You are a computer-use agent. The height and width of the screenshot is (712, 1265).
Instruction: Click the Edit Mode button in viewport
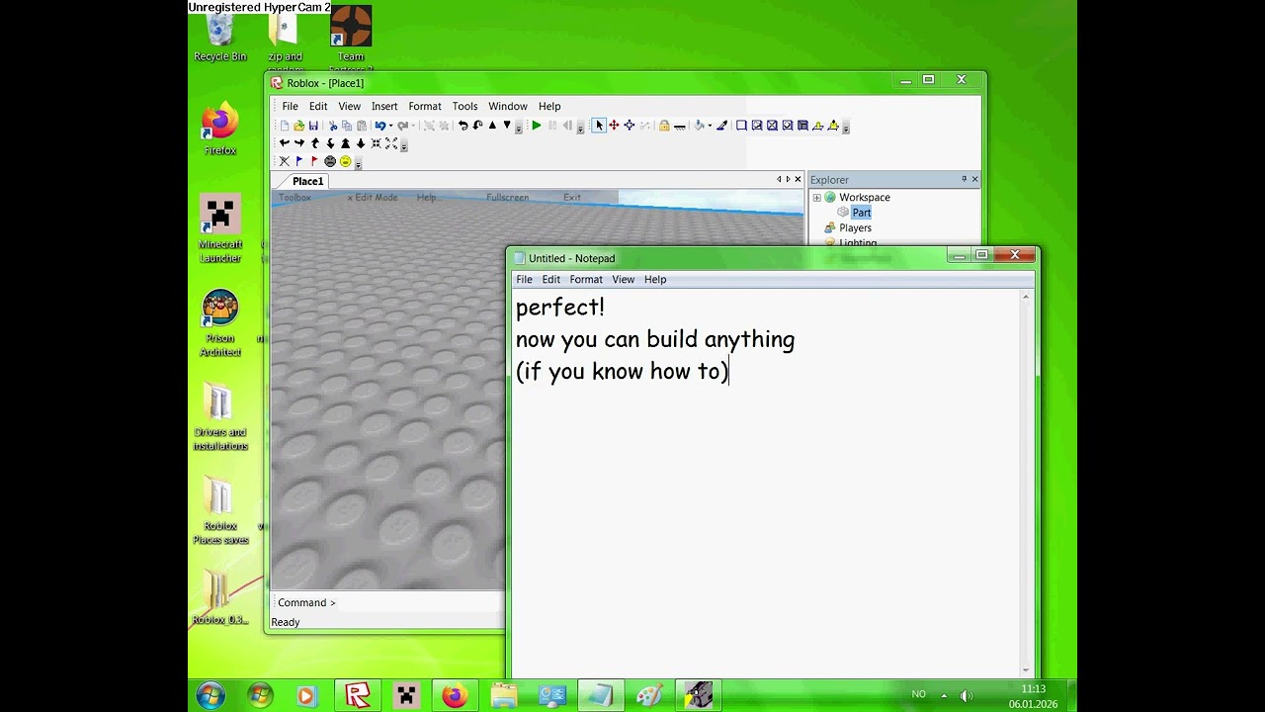(373, 198)
